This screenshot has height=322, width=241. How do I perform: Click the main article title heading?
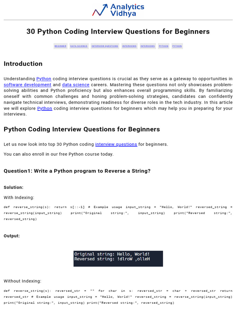coord(118,31)
